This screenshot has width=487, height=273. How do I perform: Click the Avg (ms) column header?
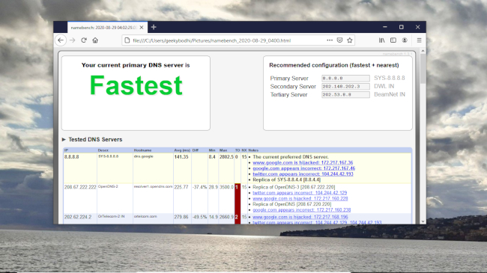(x=182, y=150)
